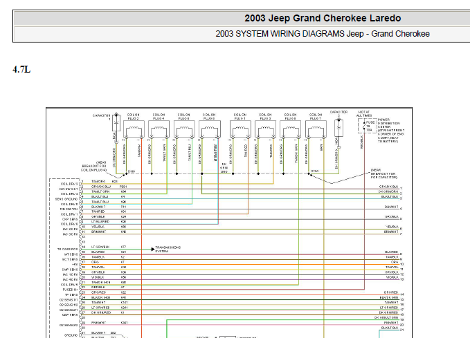
Task: Click the Coil On Plug 5 coil symbol
Action: 291,129
